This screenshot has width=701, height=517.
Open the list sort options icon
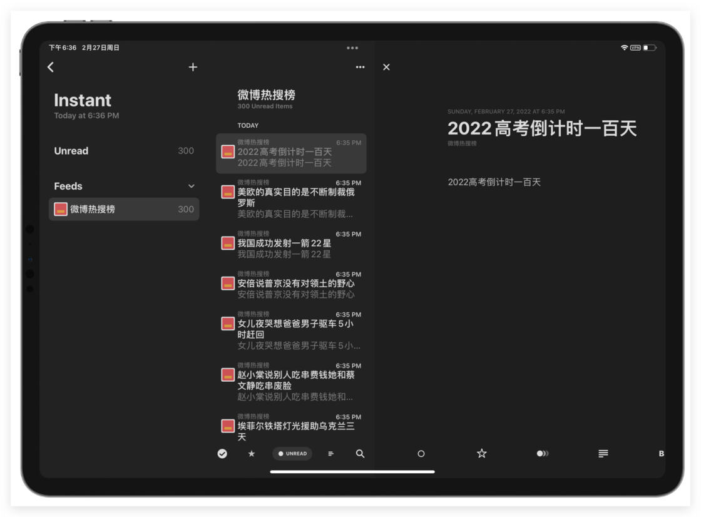coord(331,454)
